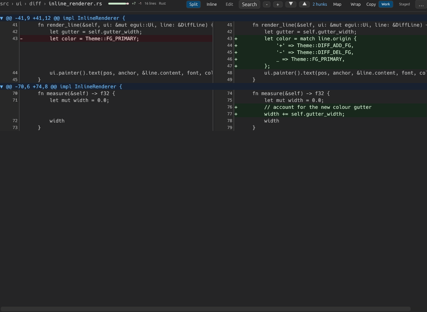Image resolution: width=427 pixels, height=312 pixels.
Task: Collapse the '@@ -41,9 +41,12' hunk
Action: (2, 18)
